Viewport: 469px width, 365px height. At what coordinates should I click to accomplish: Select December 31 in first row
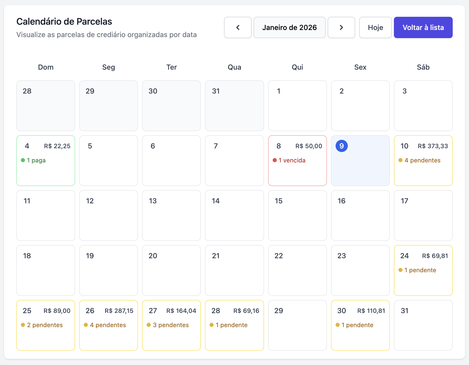(234, 105)
